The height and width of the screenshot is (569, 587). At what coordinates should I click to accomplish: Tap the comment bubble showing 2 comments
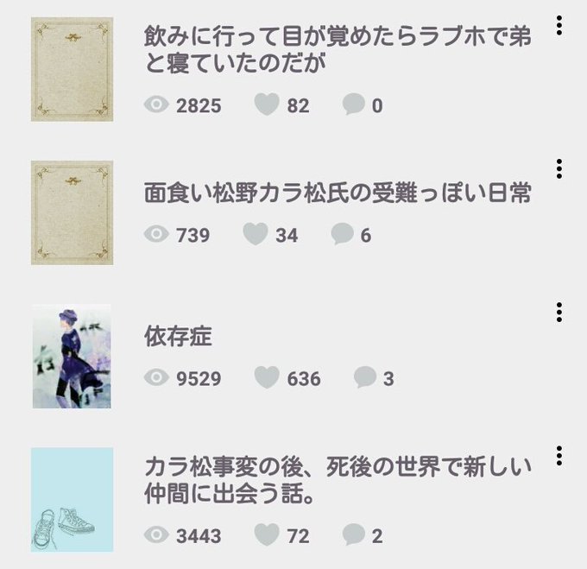point(353,534)
